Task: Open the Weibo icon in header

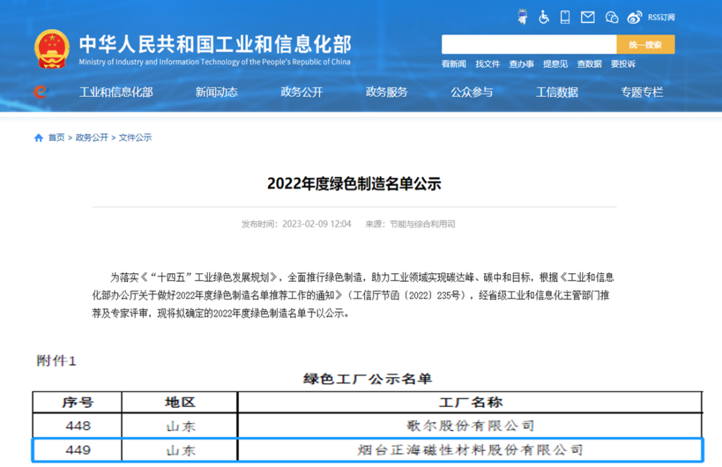Action: [x=635, y=17]
